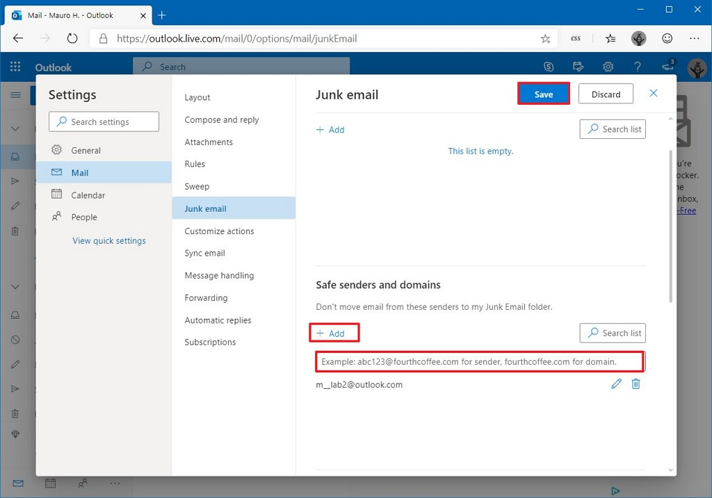Open the Calendar settings category
712x498 pixels.
point(88,195)
